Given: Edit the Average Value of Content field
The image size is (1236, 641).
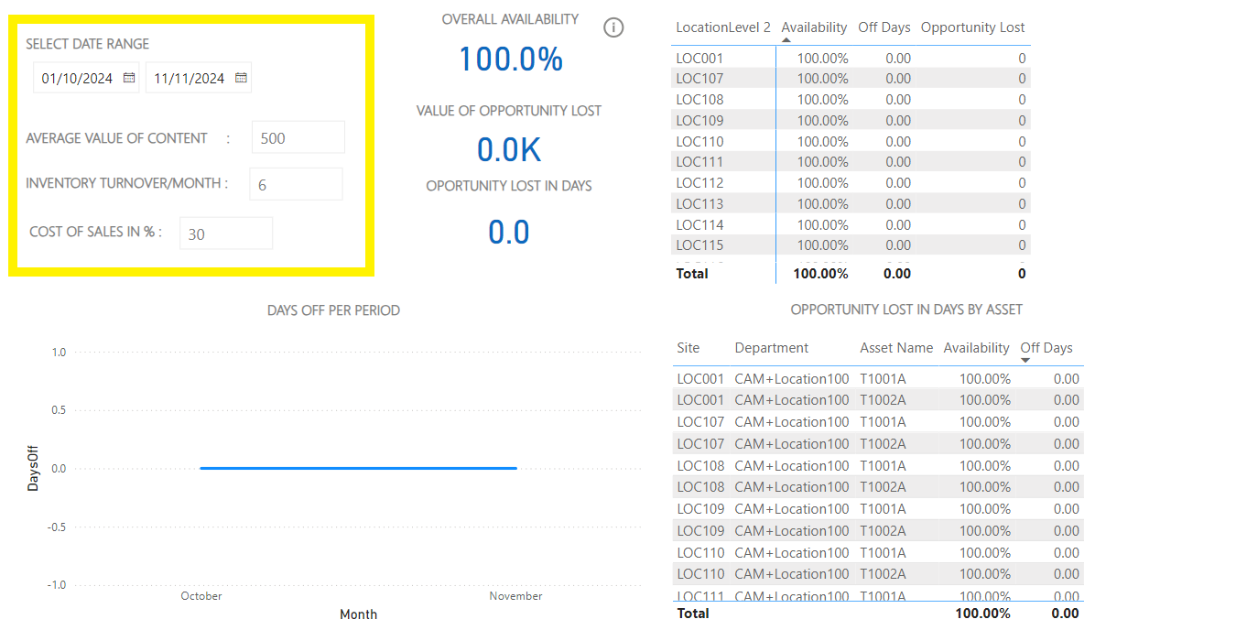Looking at the screenshot, I should tap(298, 137).
